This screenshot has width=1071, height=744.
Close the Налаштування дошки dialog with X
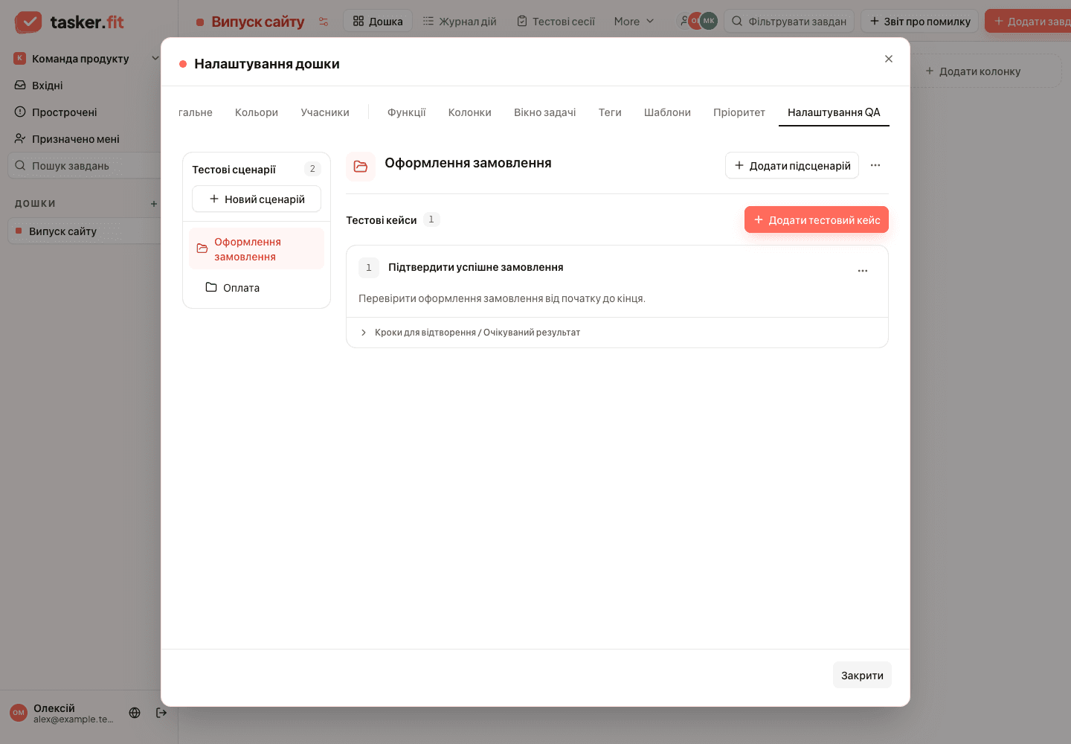[x=889, y=59]
